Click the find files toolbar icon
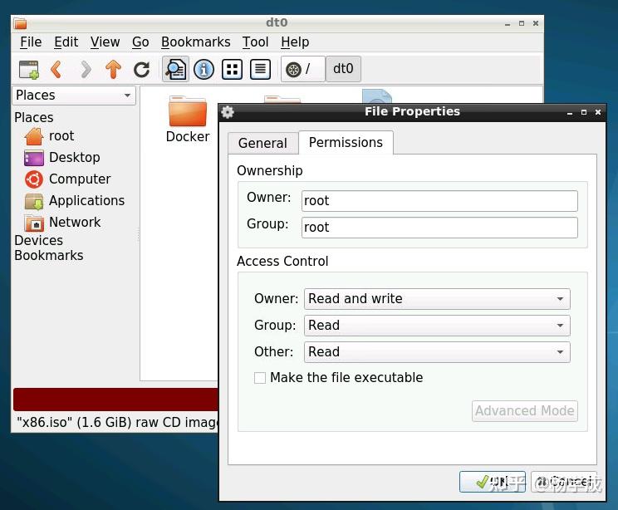 [175, 70]
